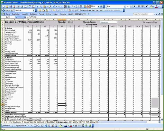Click the Name Box showing F43

[8, 17]
